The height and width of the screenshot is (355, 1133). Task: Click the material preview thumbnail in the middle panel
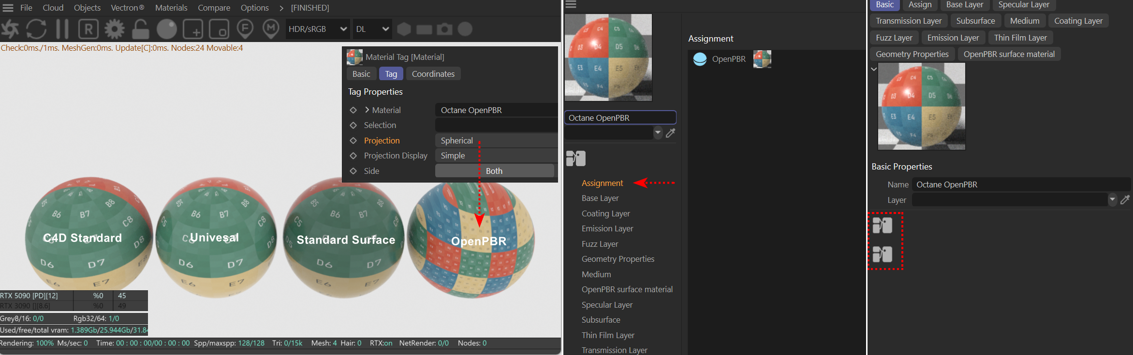[608, 57]
